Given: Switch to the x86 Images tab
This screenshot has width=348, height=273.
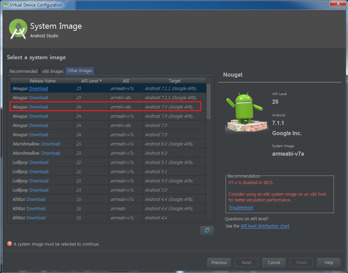Looking at the screenshot, I should click(x=53, y=71).
